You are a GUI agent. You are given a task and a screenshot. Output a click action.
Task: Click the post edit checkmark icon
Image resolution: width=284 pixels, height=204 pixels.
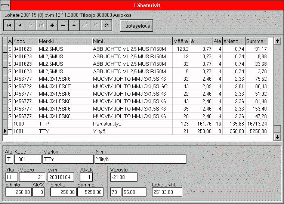click(85, 25)
